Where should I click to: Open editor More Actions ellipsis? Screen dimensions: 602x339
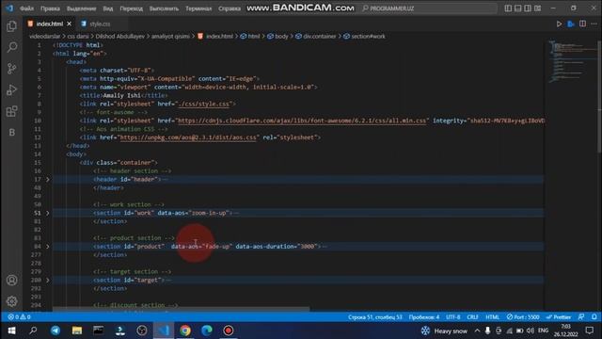594,24
